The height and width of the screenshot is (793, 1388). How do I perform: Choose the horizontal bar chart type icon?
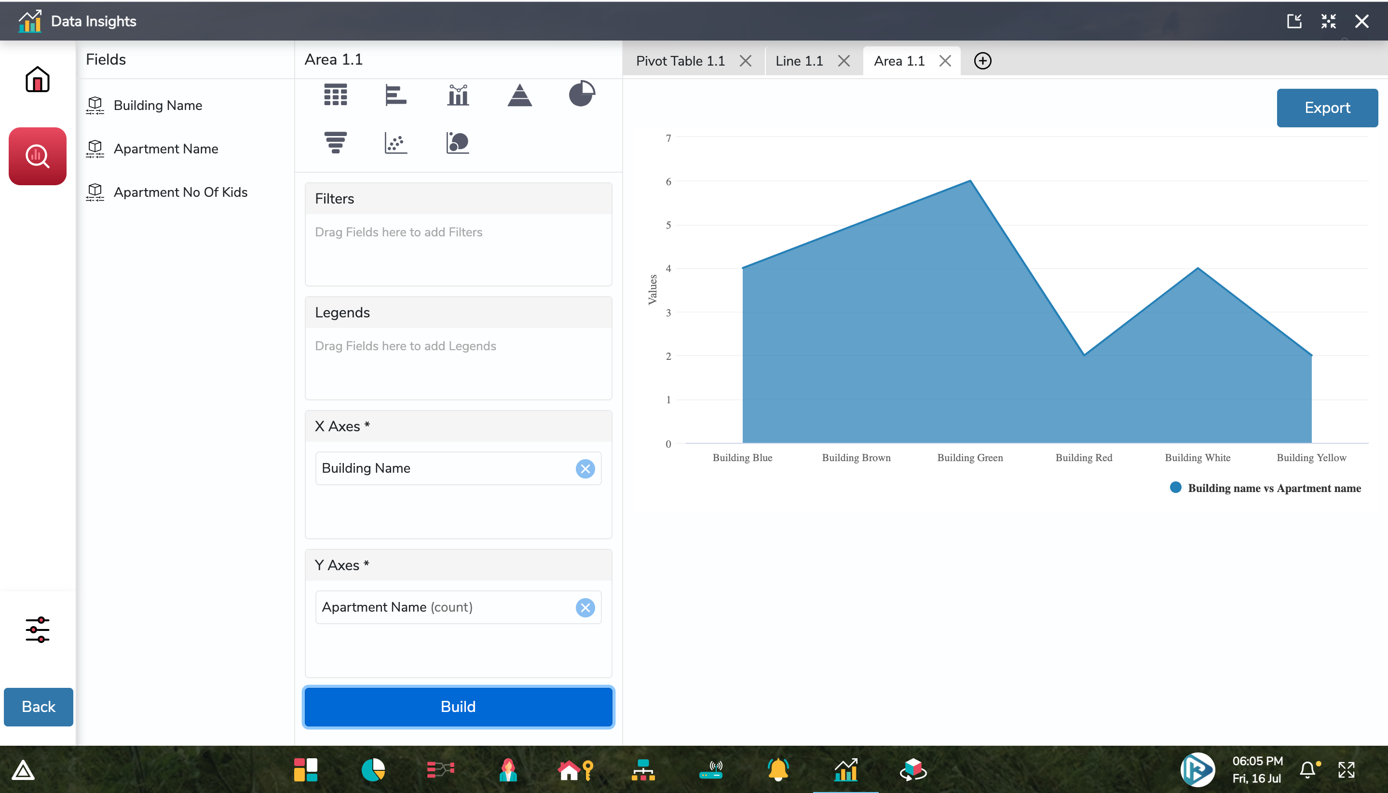coord(396,95)
